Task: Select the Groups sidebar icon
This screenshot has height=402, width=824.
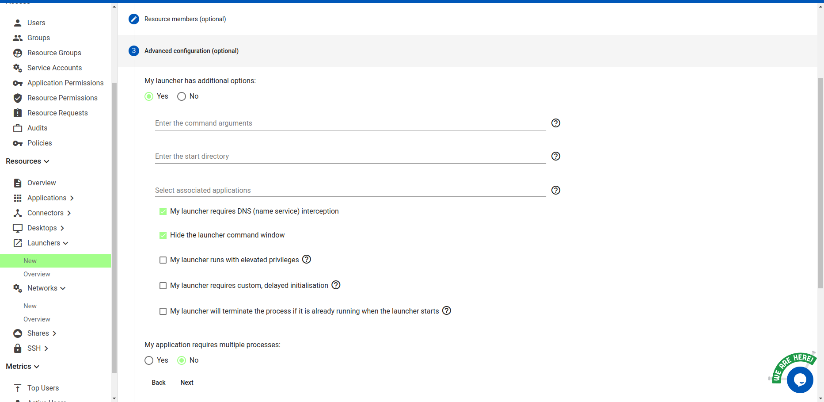Action: (x=18, y=38)
